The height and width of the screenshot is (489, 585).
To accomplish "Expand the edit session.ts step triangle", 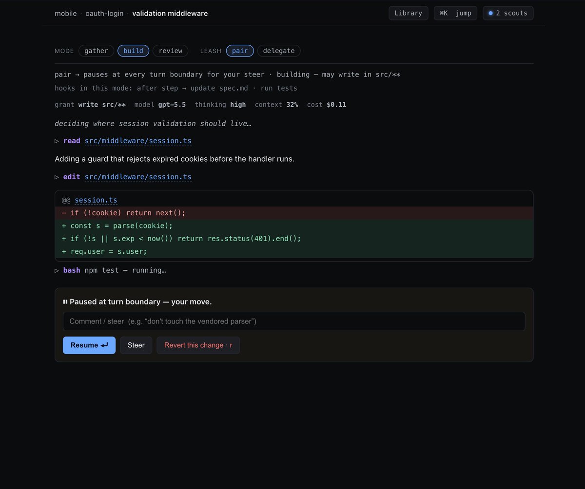I will pos(57,177).
